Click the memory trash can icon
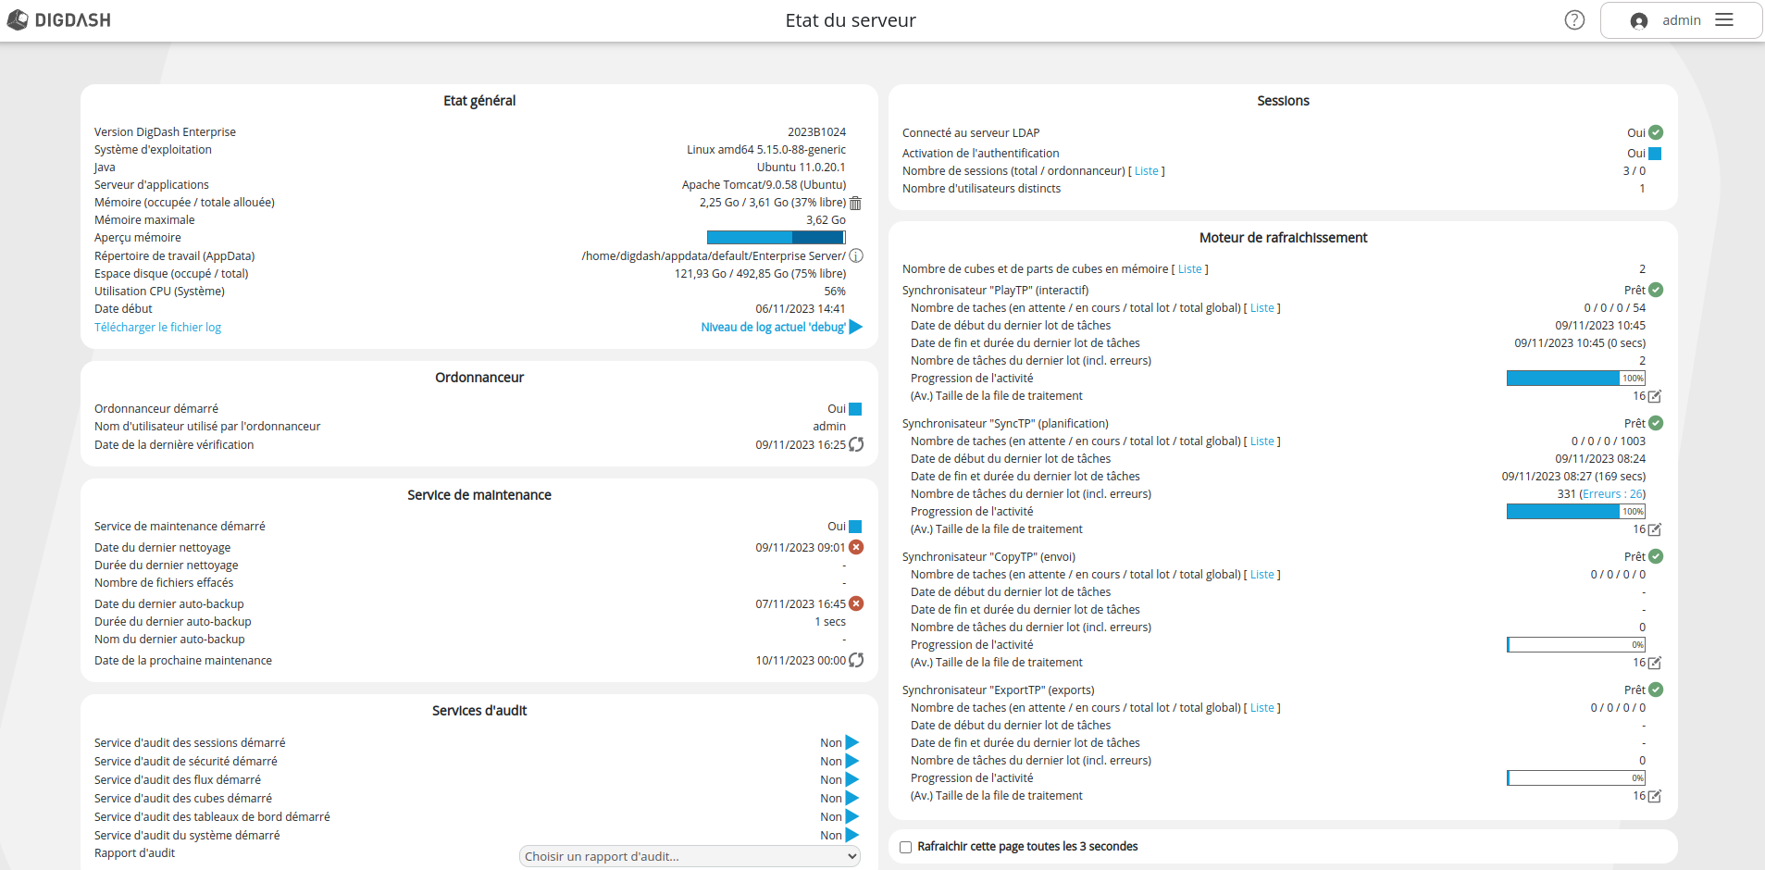 click(855, 203)
